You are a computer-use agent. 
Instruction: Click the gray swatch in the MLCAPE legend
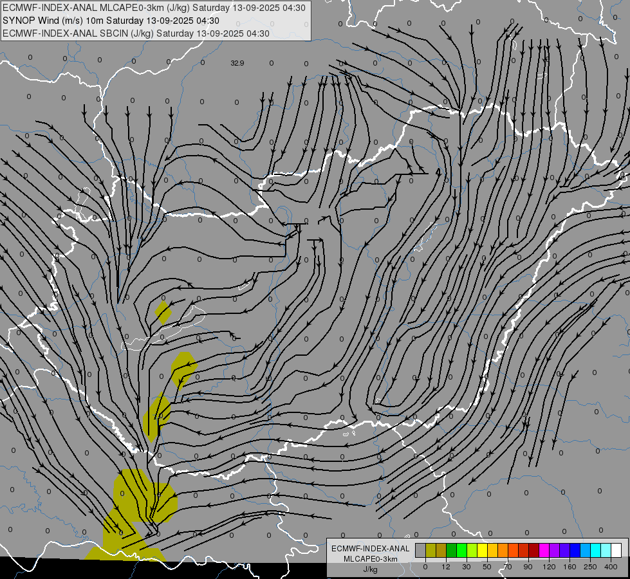point(420,551)
